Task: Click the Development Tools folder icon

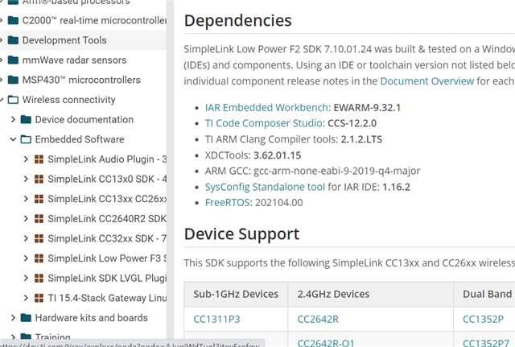Action: coord(13,40)
